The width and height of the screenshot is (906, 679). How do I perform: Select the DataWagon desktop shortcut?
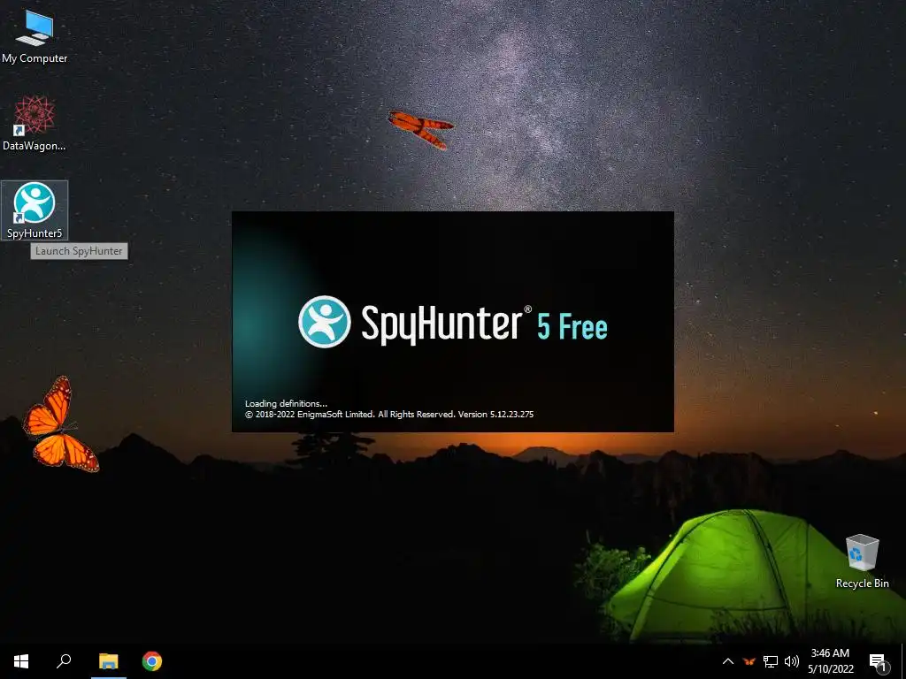[35, 124]
